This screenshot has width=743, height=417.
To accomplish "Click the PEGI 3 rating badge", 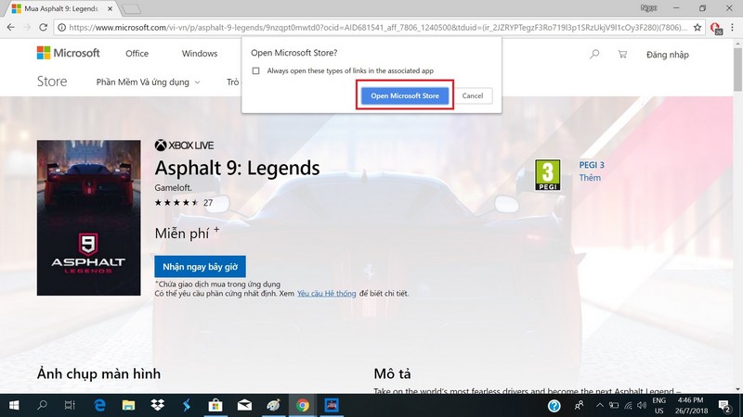I will (x=547, y=175).
